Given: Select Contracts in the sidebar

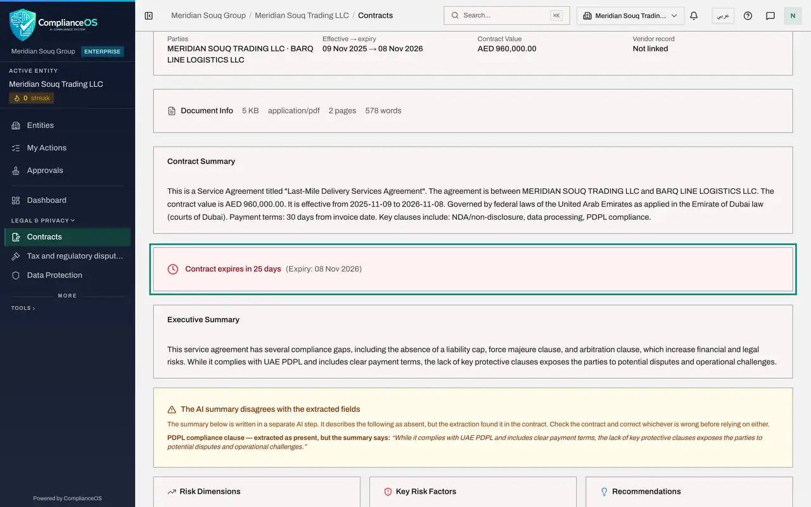Looking at the screenshot, I should click(67, 237).
